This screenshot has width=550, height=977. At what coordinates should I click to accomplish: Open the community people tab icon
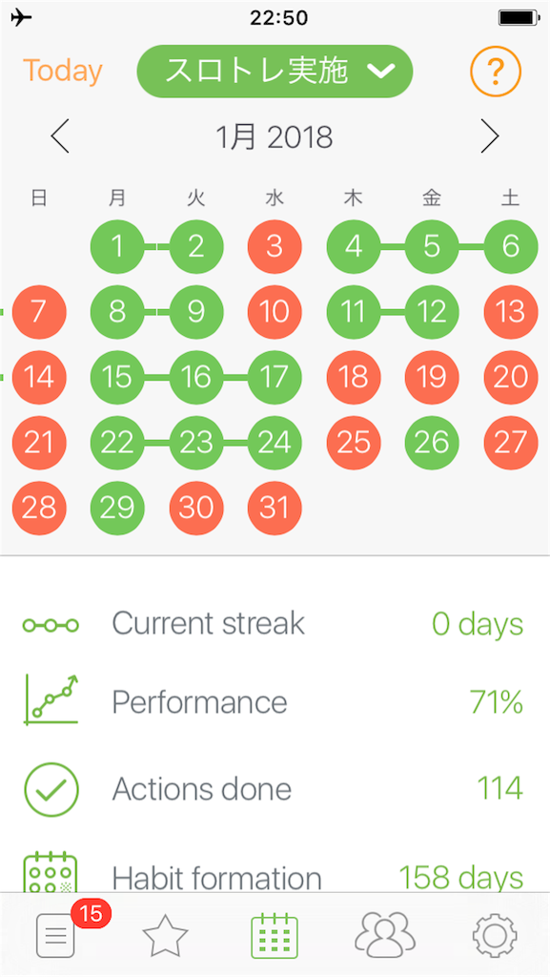point(384,935)
